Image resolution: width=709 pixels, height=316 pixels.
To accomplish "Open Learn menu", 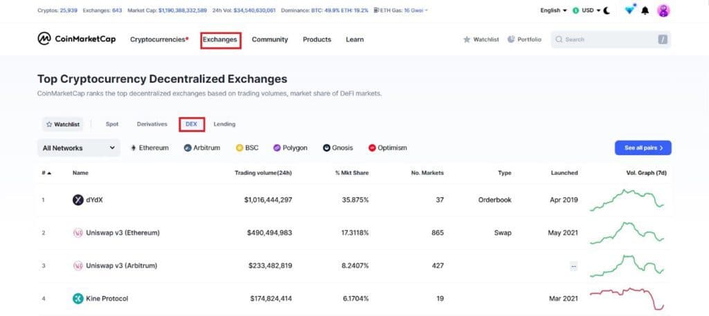I will click(x=355, y=39).
